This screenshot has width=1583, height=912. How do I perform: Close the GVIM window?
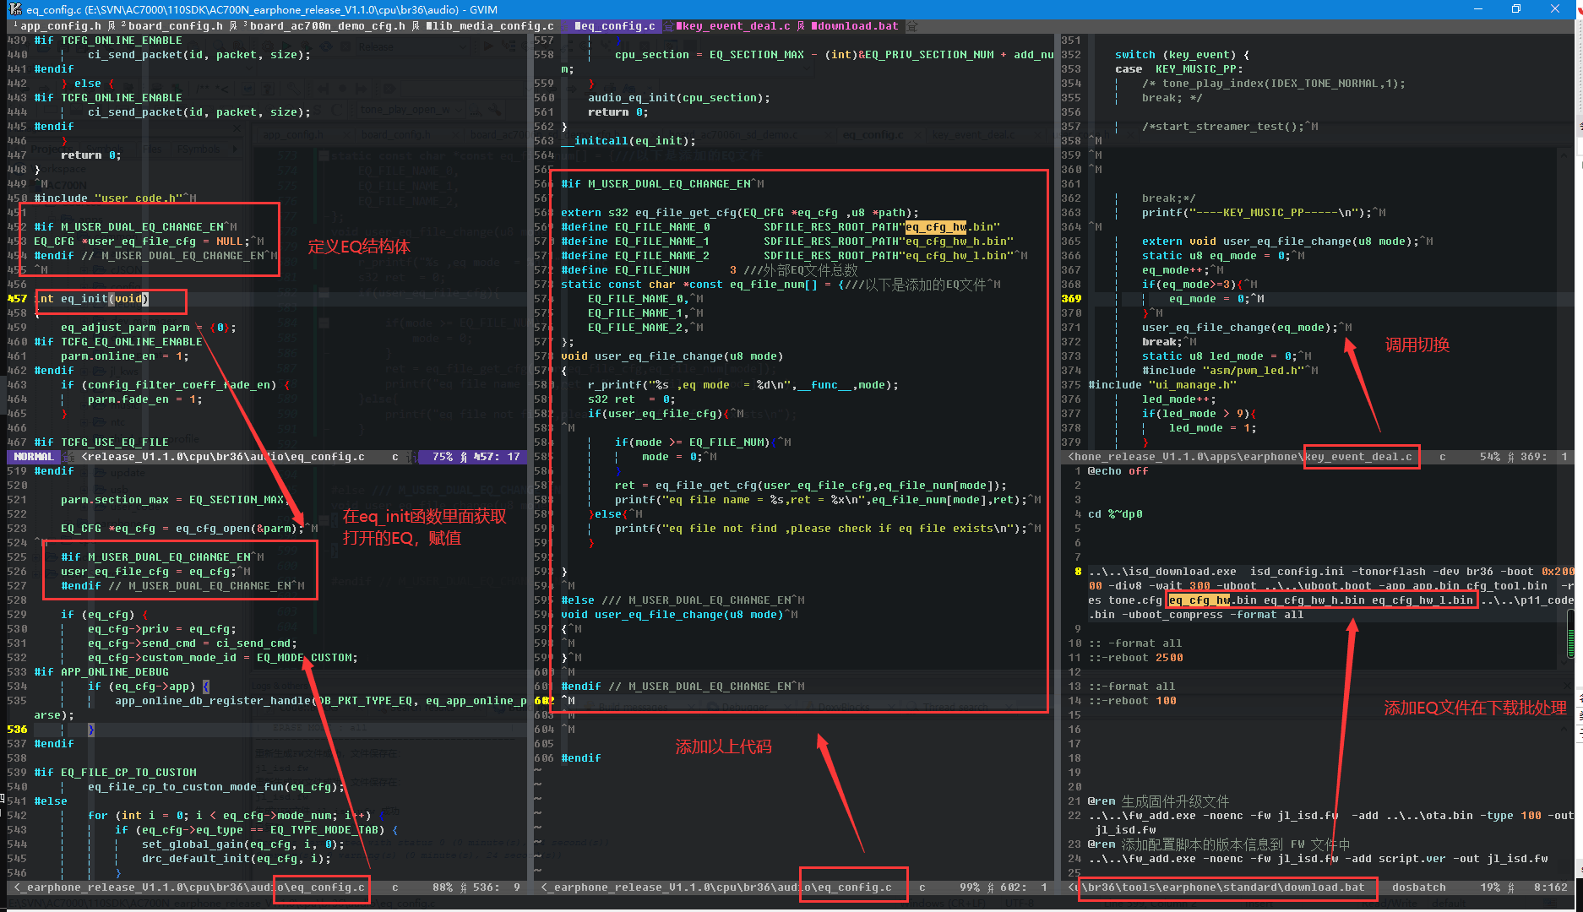(x=1555, y=9)
